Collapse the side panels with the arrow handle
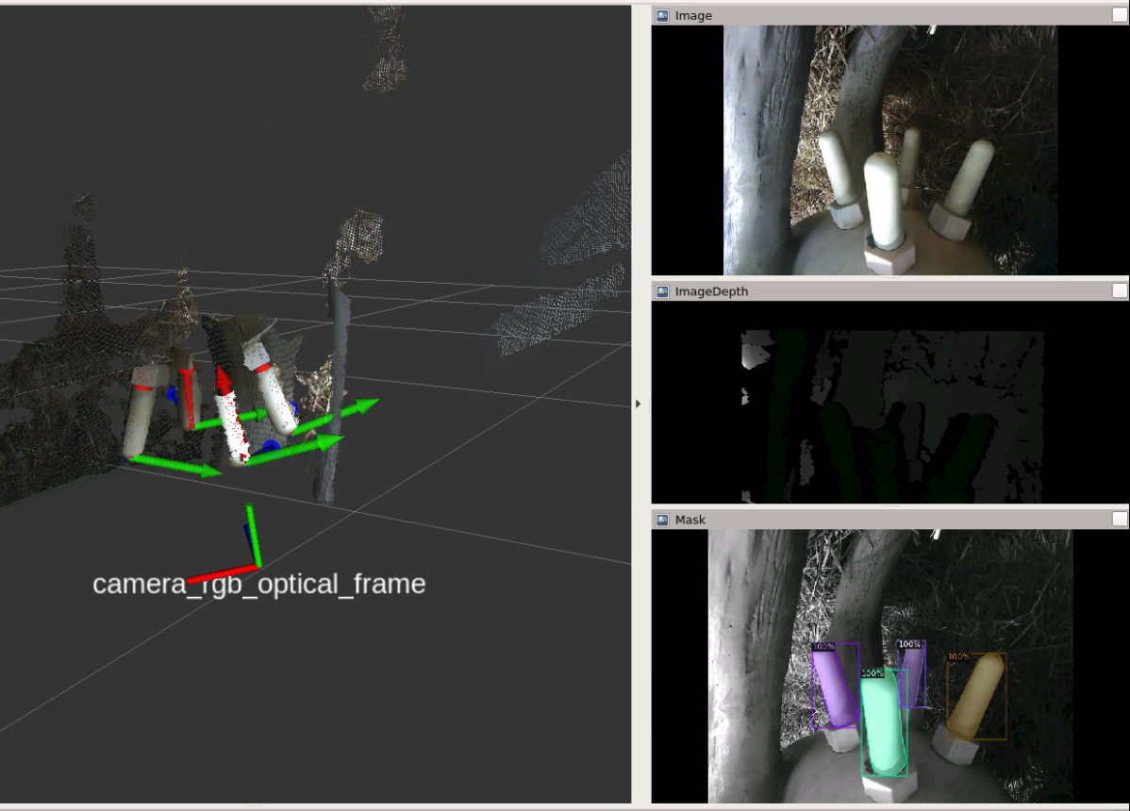Image resolution: width=1130 pixels, height=811 pixels. pyautogui.click(x=638, y=404)
